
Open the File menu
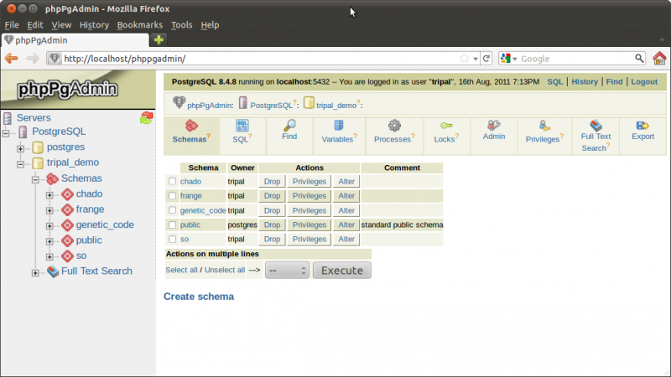pos(12,25)
